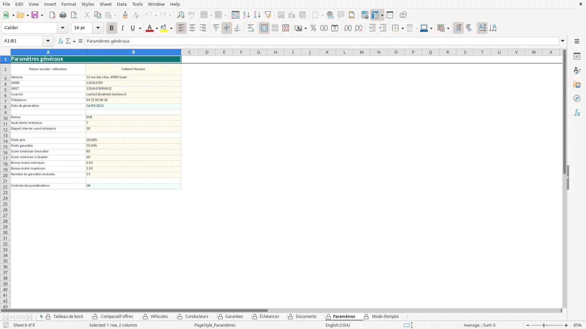Viewport: 586px width, 329px height.
Task: Click the zoom in plus button
Action: (566, 325)
